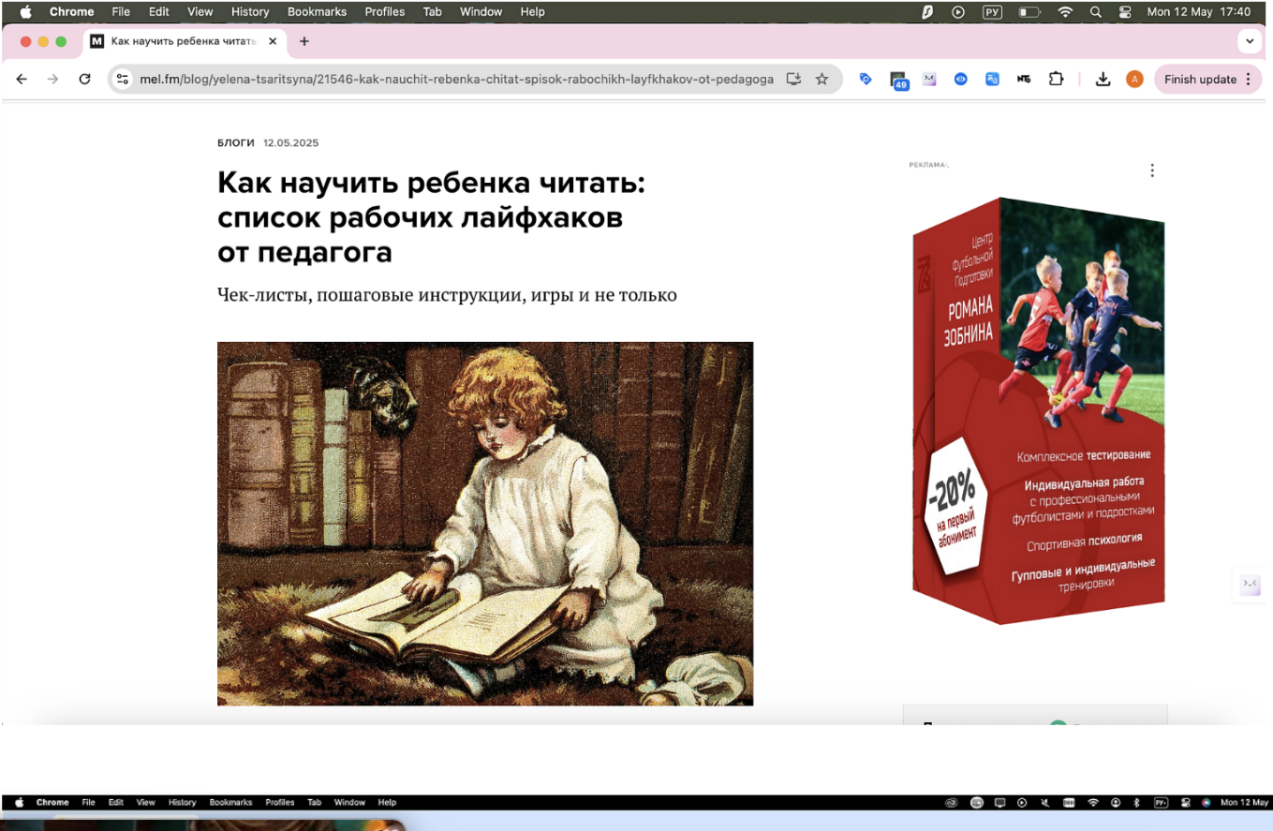Open Chrome three-dot menu beside Finish update
1273x831 pixels.
[1249, 80]
